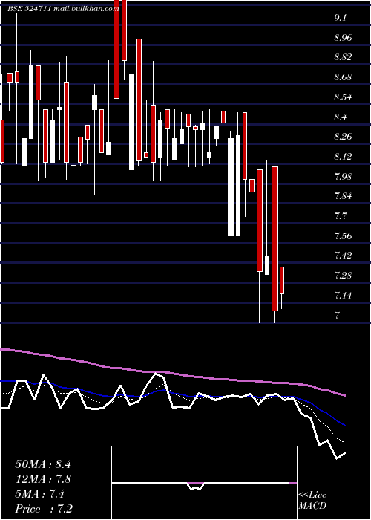Viewport: 371px width, 520px height.
Task: Click the last red candlestick on the chart
Action: (282, 280)
